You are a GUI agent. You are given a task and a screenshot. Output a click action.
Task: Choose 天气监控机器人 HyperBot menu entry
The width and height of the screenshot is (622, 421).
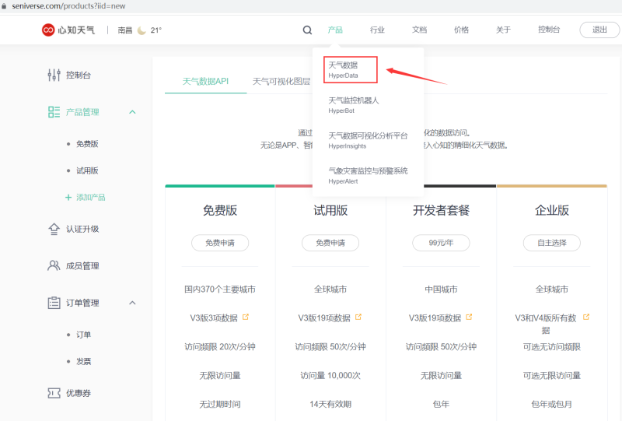(354, 105)
